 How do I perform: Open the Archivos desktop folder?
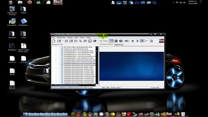pyautogui.click(x=12, y=34)
